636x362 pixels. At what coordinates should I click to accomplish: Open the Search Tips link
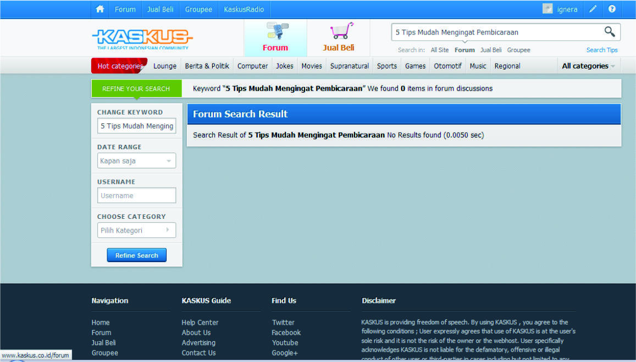(x=602, y=50)
